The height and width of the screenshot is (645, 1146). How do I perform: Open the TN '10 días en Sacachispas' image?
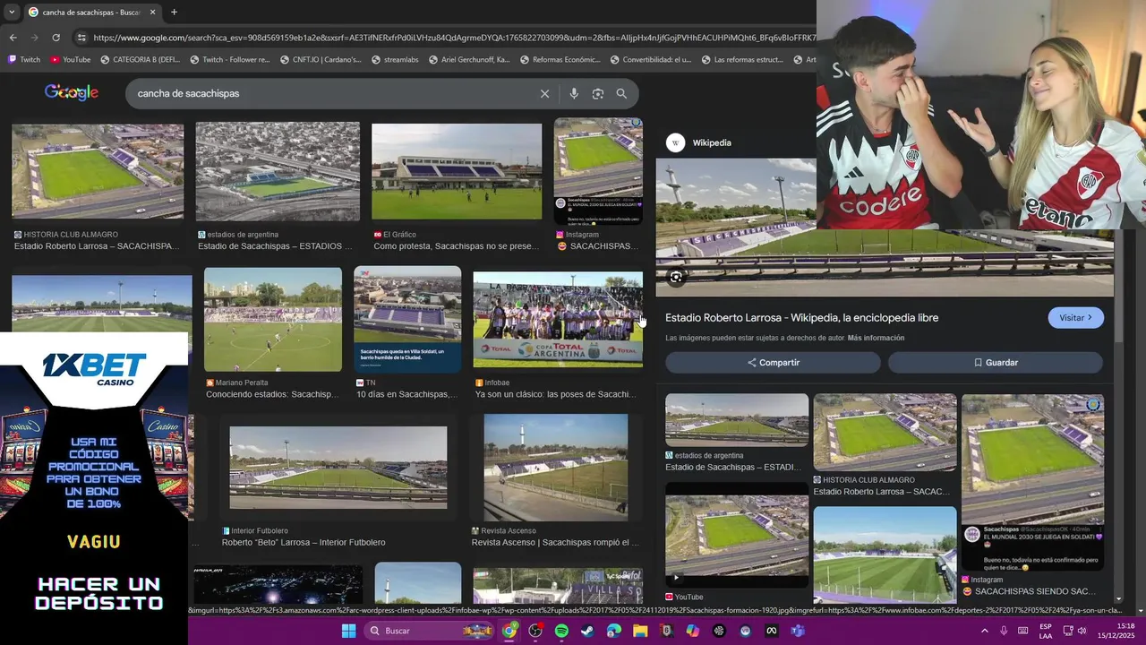pos(407,319)
